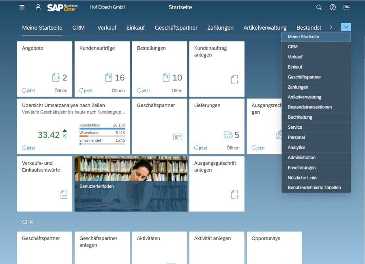Click the SAP Business One logo

tap(63, 7)
